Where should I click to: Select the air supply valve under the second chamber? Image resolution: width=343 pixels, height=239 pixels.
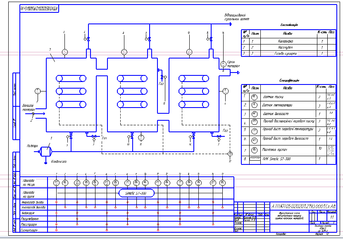pos(132,137)
